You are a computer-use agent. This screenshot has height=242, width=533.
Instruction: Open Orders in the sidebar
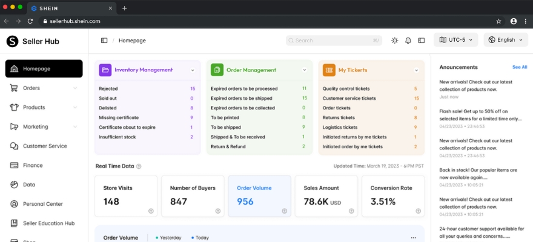(x=44, y=88)
